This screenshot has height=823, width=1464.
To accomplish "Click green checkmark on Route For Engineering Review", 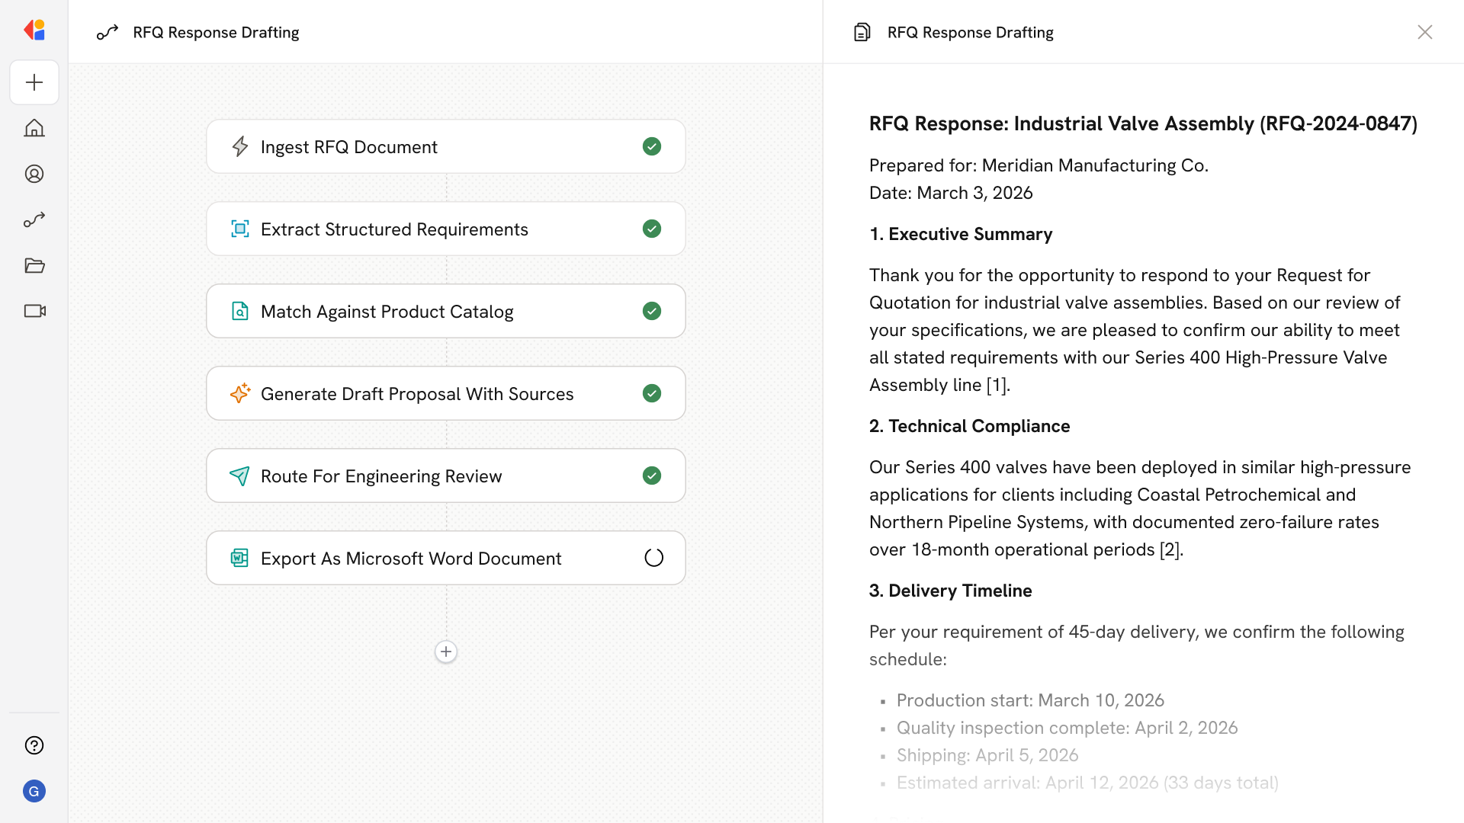I will click(x=651, y=476).
